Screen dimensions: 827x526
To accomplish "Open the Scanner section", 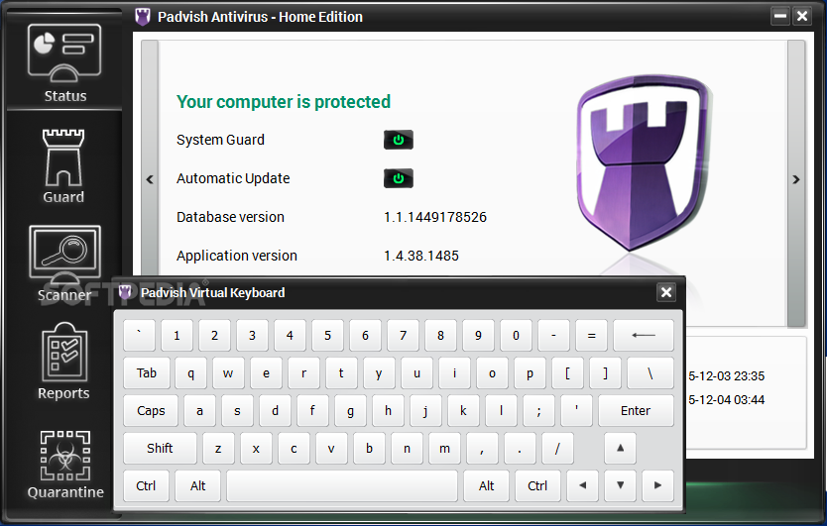I will [x=64, y=263].
